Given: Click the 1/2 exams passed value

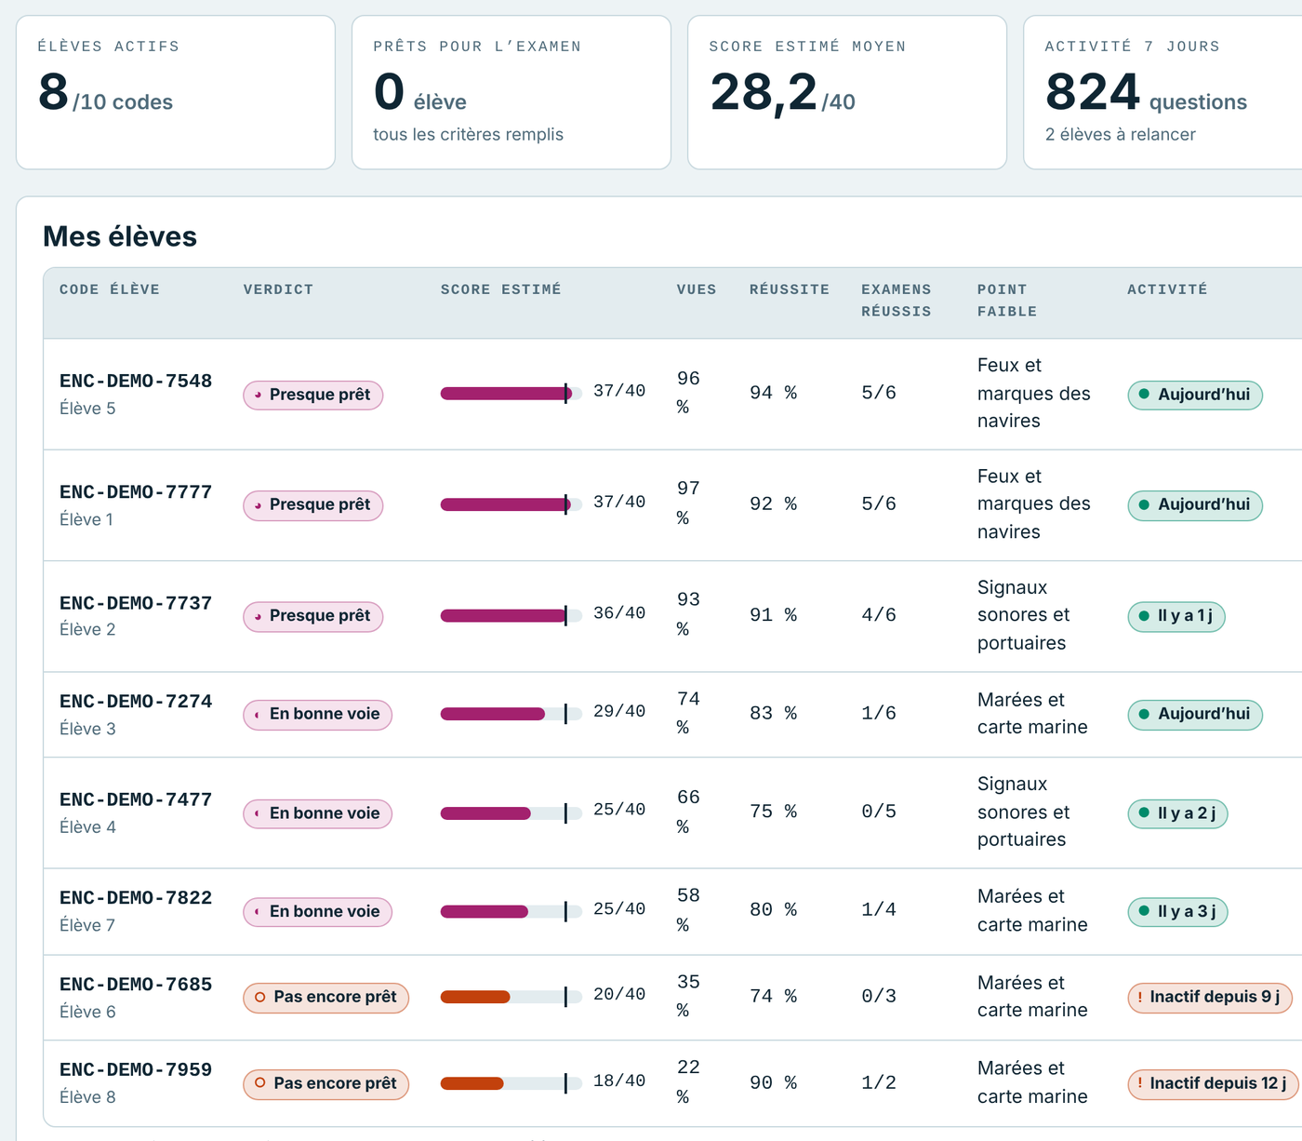Looking at the screenshot, I should click(879, 1083).
